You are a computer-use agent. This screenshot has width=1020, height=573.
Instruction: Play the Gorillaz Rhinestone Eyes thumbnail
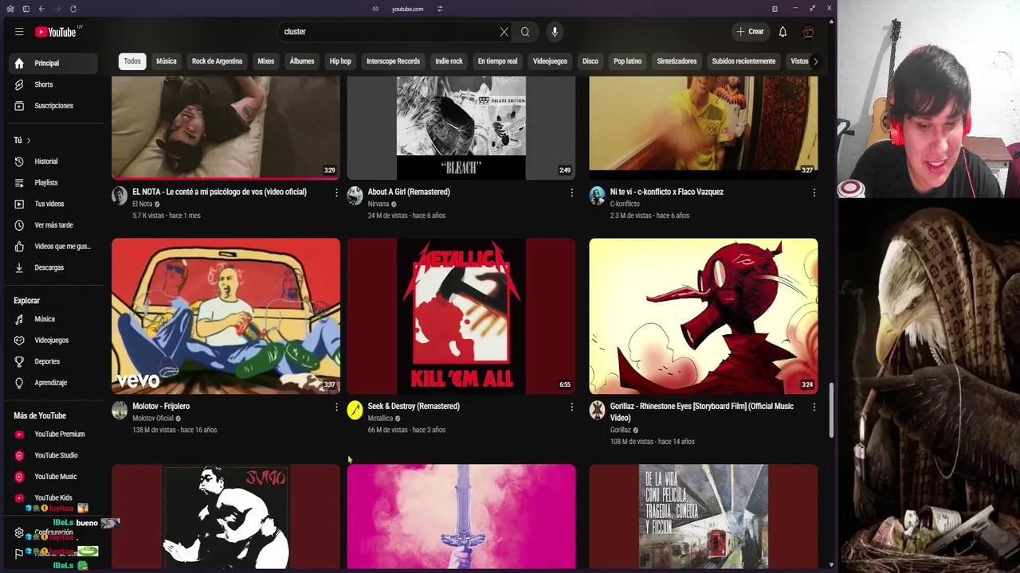pyautogui.click(x=703, y=316)
